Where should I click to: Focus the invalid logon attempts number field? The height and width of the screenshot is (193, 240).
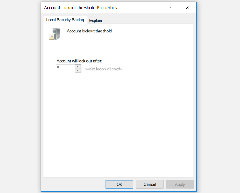tap(65, 69)
